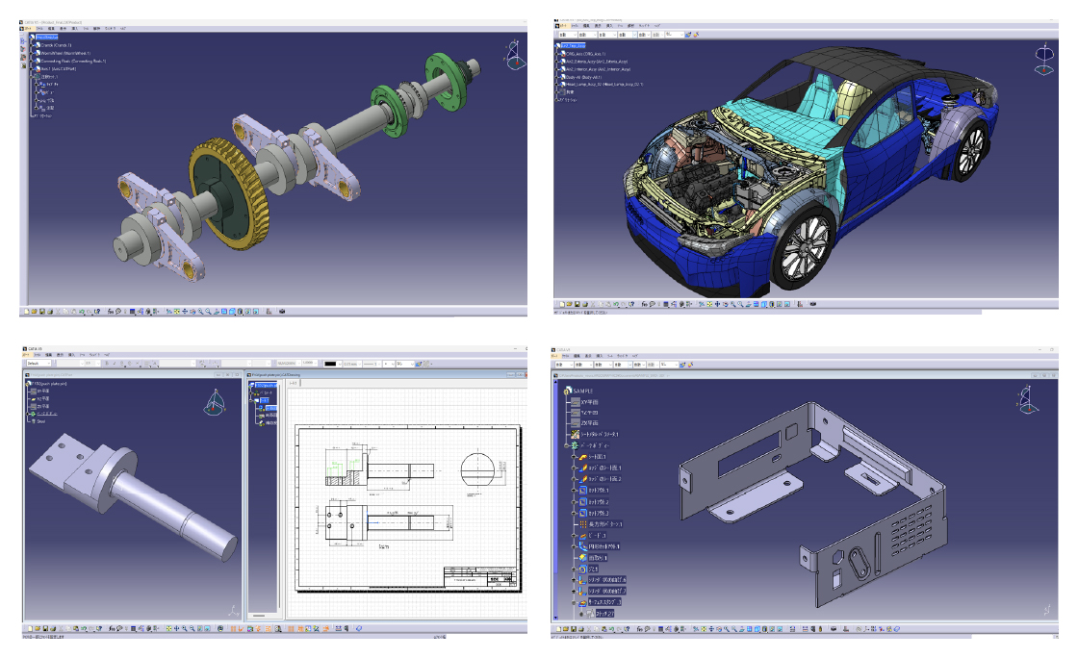Expand the Crank (Crank.1) tree node

31,45
